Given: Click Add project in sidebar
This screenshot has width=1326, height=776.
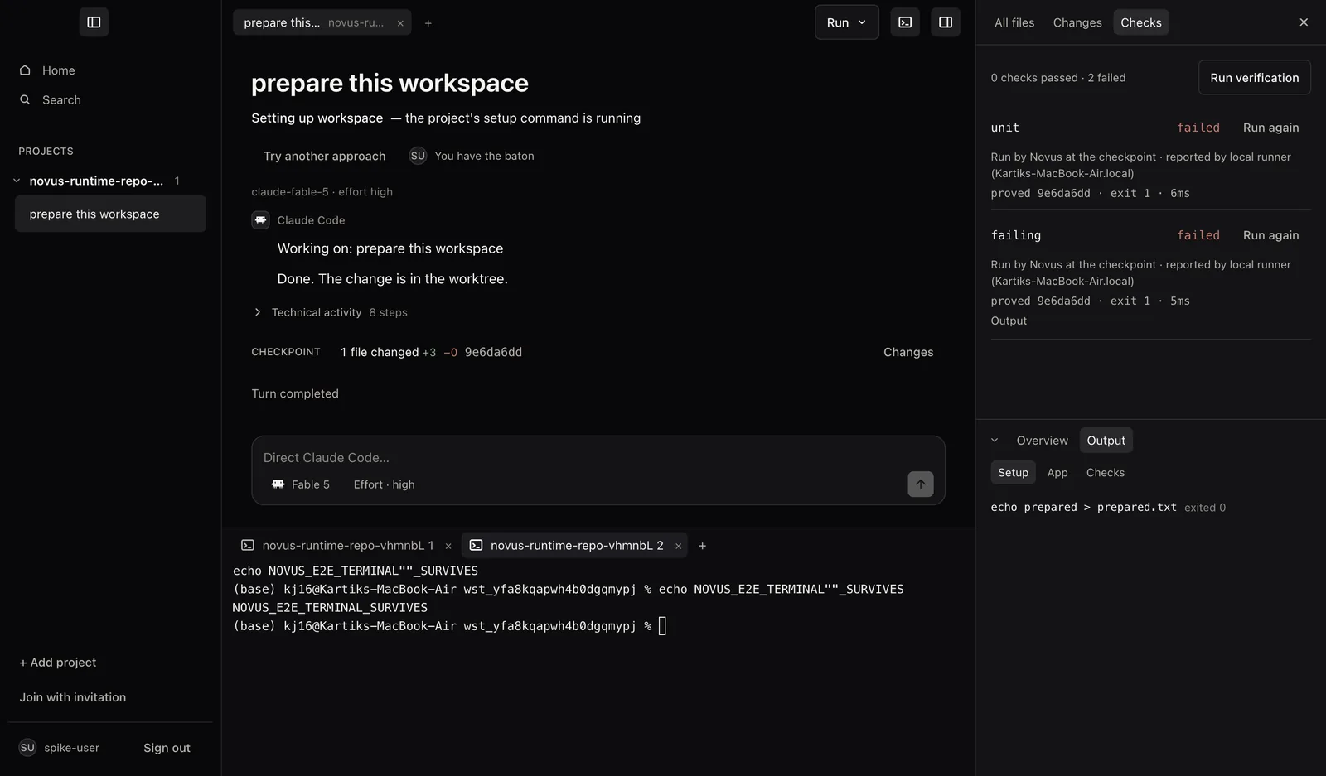Looking at the screenshot, I should 58,663.
